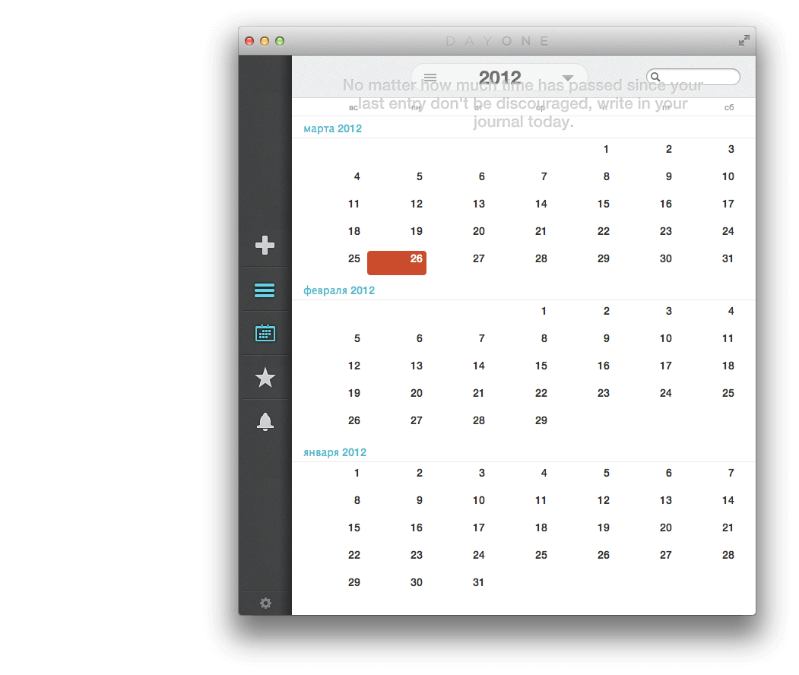
Task: Select February 1 in the calendar
Action: [x=544, y=311]
